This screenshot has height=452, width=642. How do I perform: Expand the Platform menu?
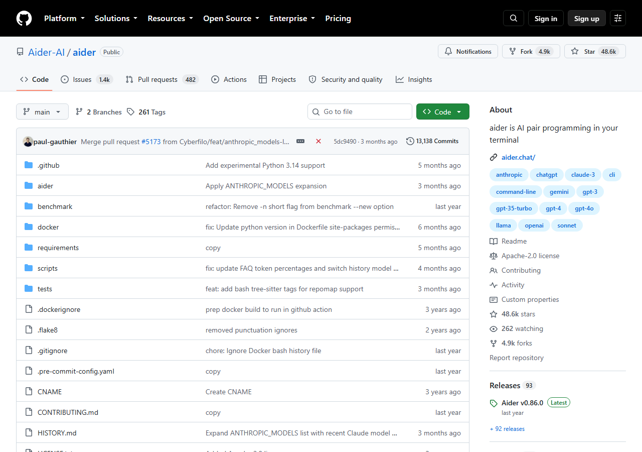click(64, 19)
